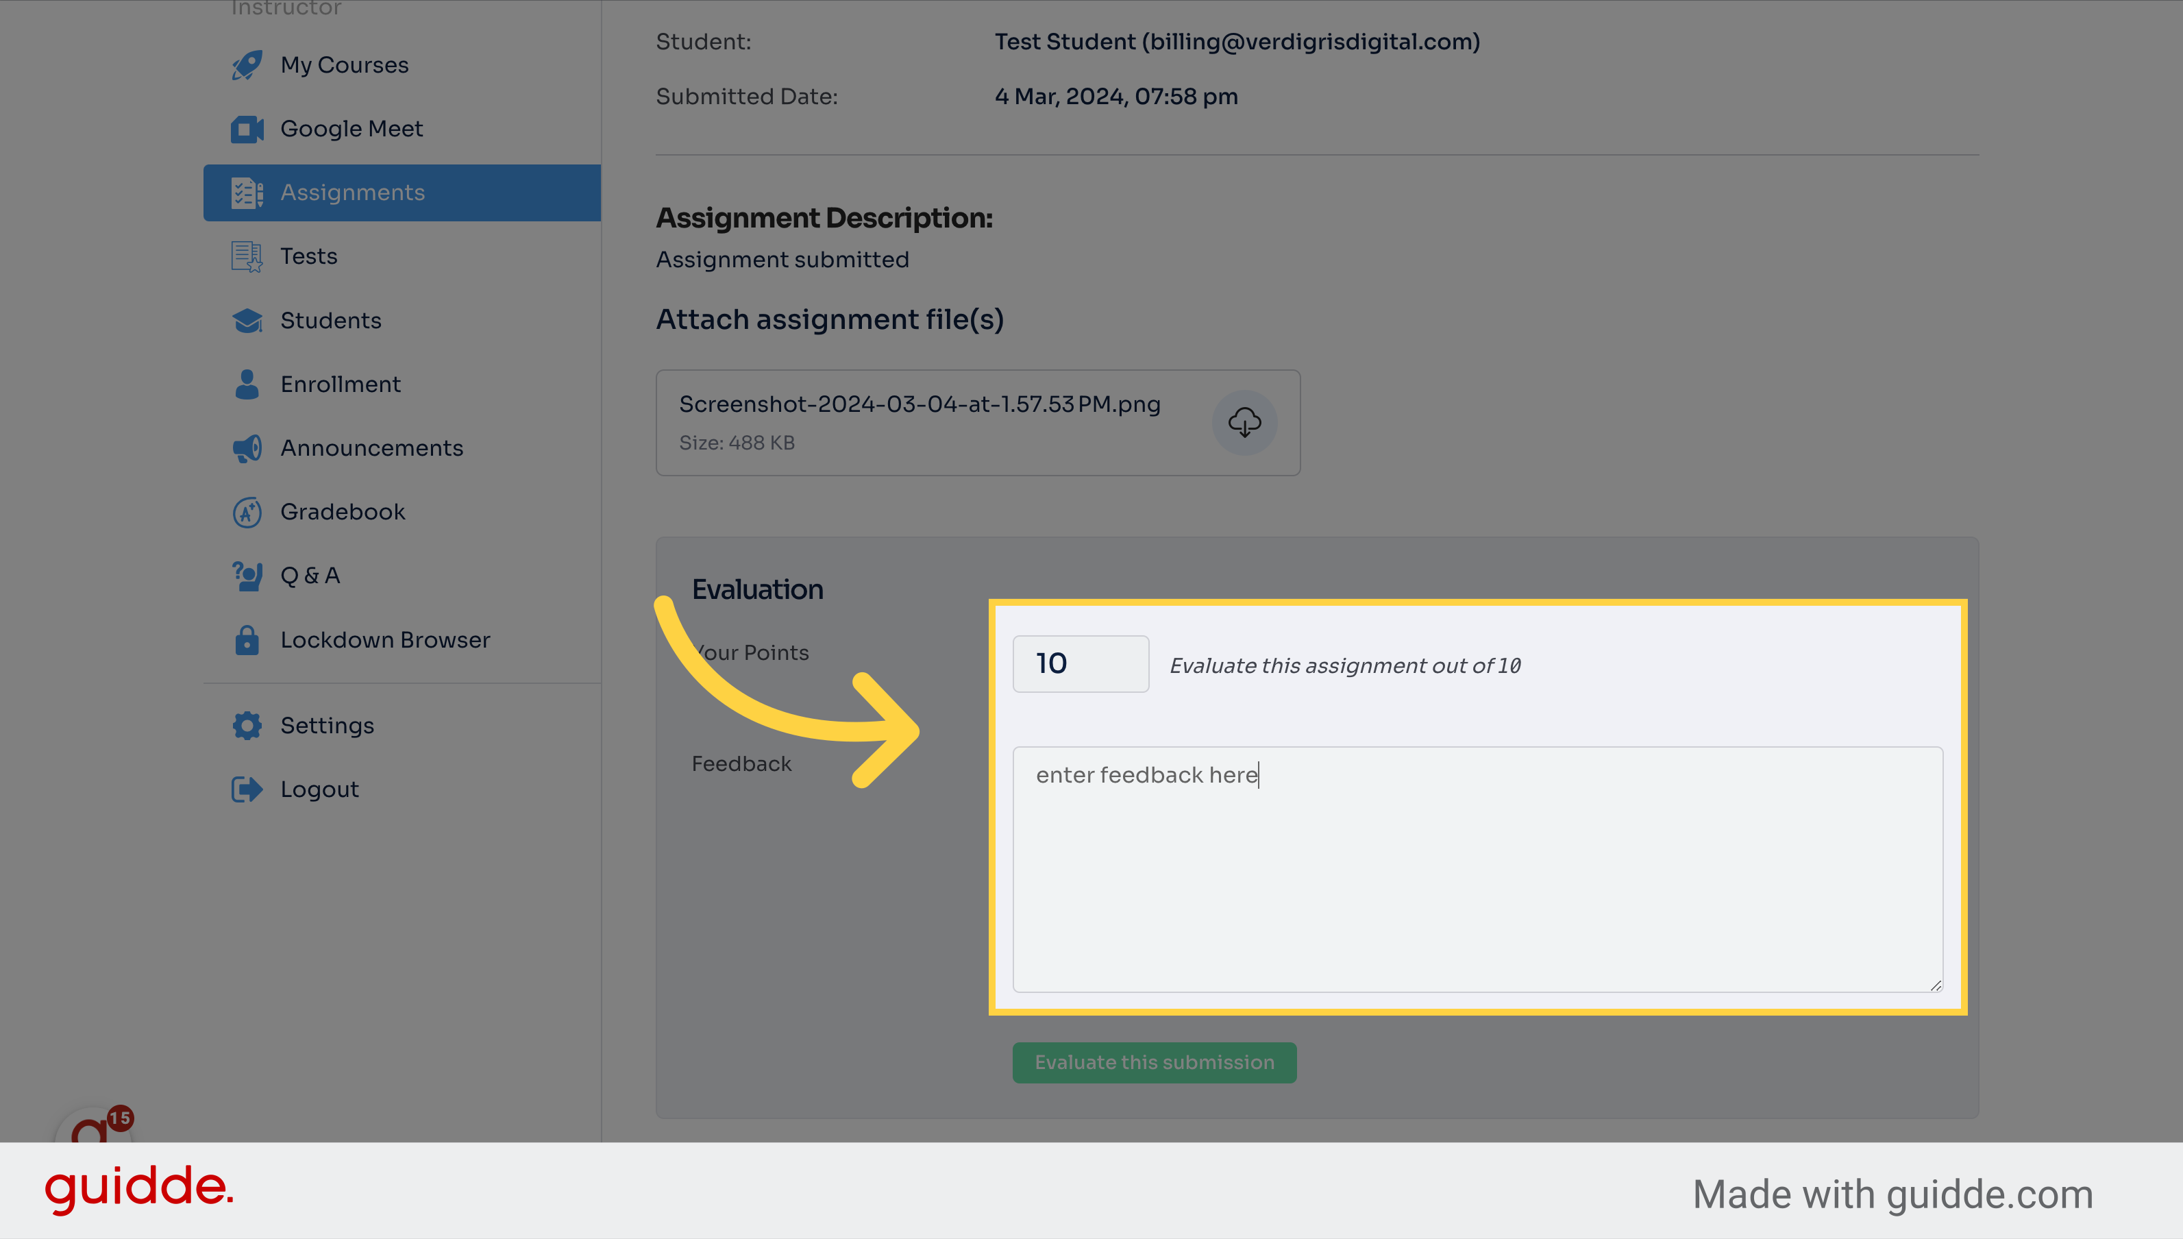Click the download icon for screenshot file
This screenshot has width=2183, height=1239.
click(1244, 421)
